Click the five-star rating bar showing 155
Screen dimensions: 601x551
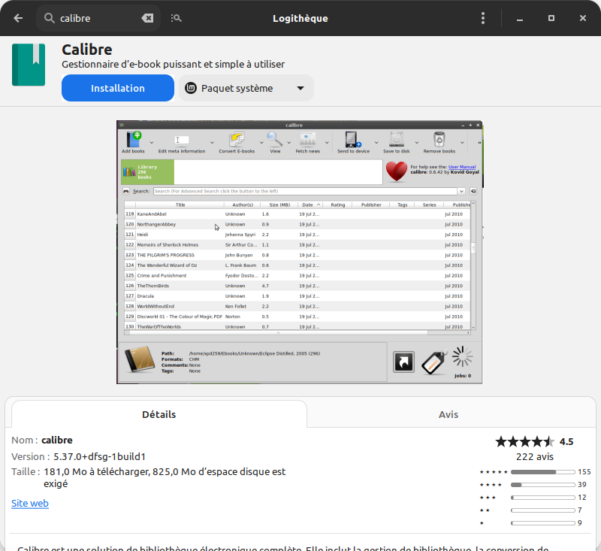542,472
